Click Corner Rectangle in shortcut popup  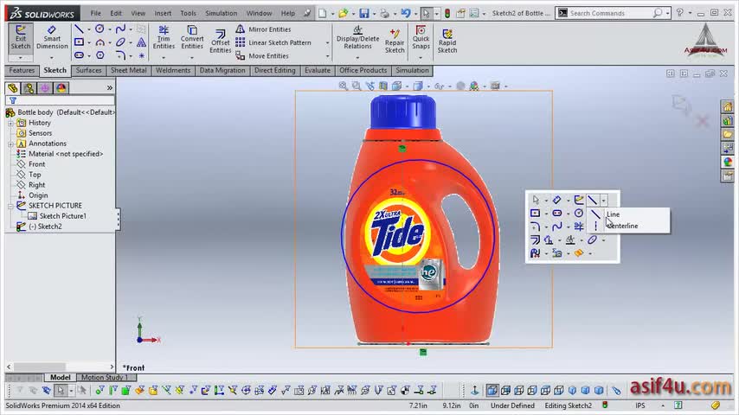(535, 214)
